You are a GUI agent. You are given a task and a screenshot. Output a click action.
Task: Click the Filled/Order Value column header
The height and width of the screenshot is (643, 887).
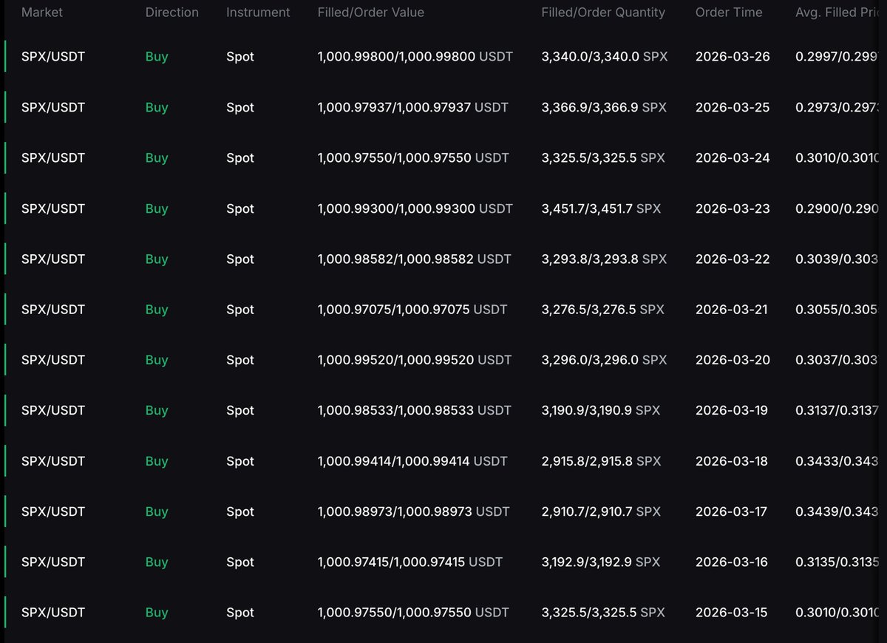pos(371,12)
